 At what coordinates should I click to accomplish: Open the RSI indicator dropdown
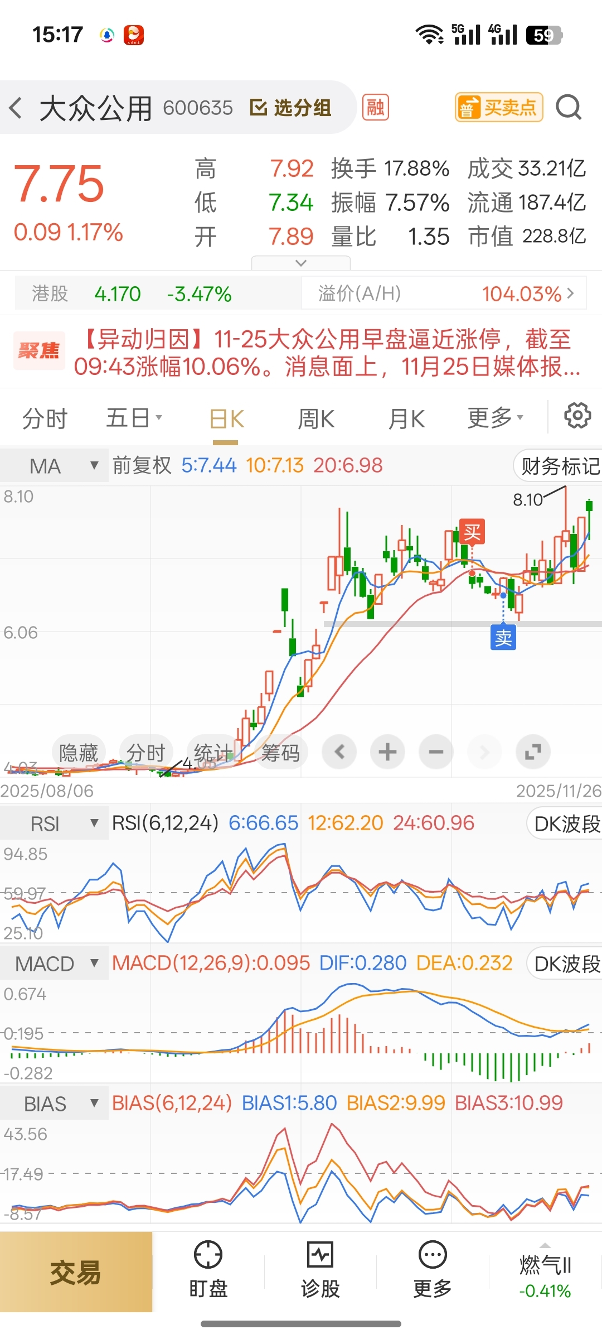click(x=54, y=823)
